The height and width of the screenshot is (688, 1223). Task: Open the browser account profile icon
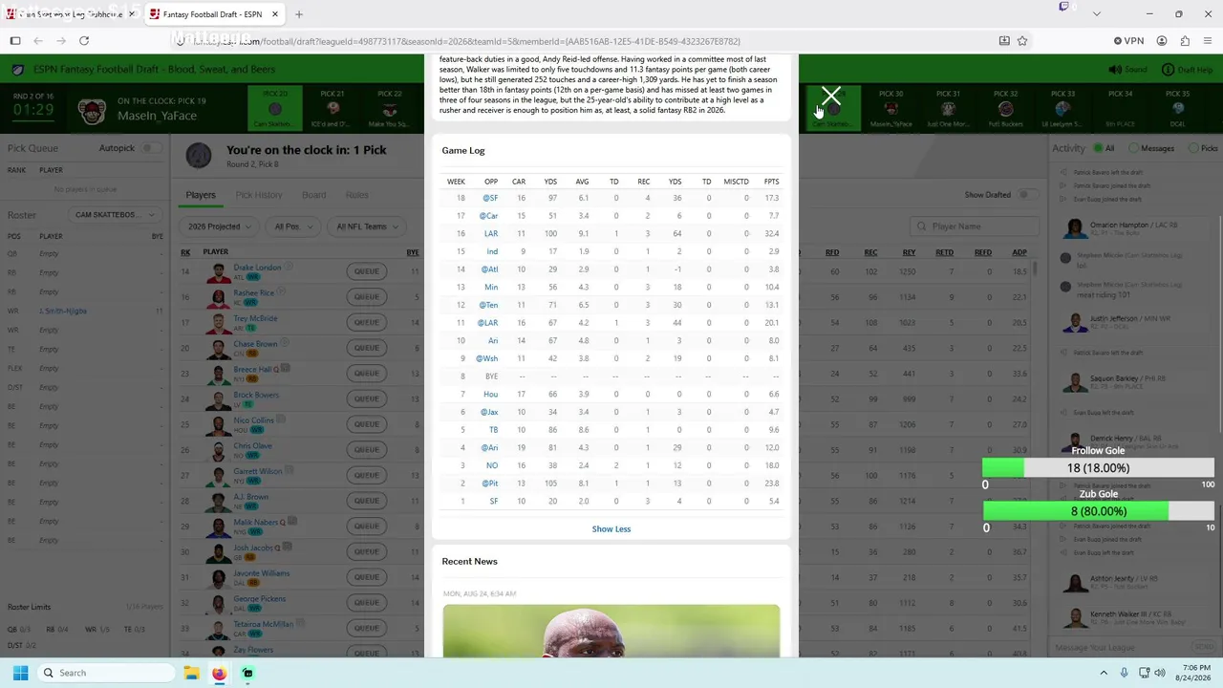(x=1162, y=41)
